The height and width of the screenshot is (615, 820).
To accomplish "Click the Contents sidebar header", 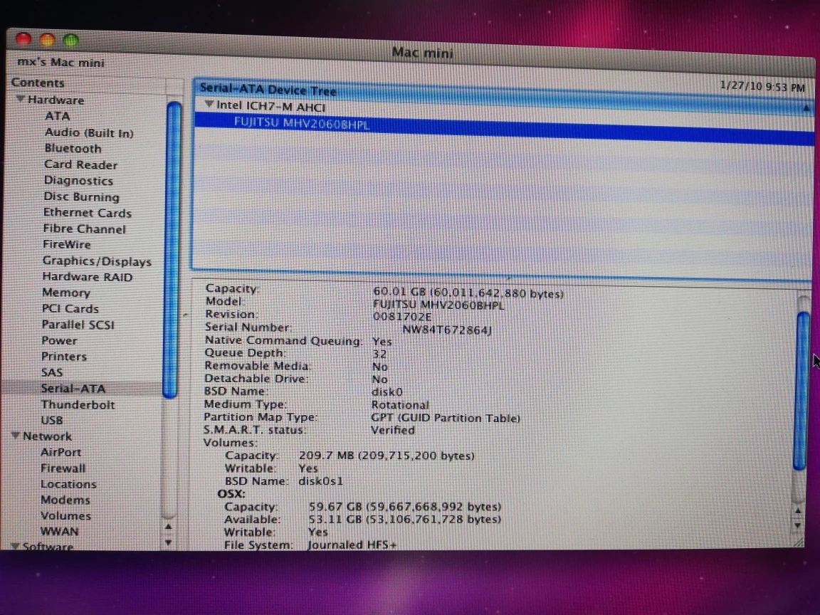I will click(38, 83).
